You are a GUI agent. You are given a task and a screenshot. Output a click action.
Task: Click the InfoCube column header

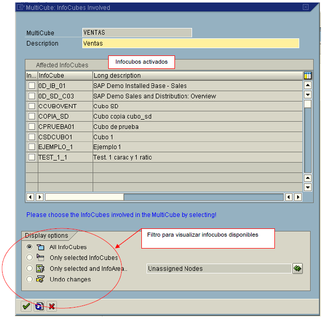tap(65, 76)
